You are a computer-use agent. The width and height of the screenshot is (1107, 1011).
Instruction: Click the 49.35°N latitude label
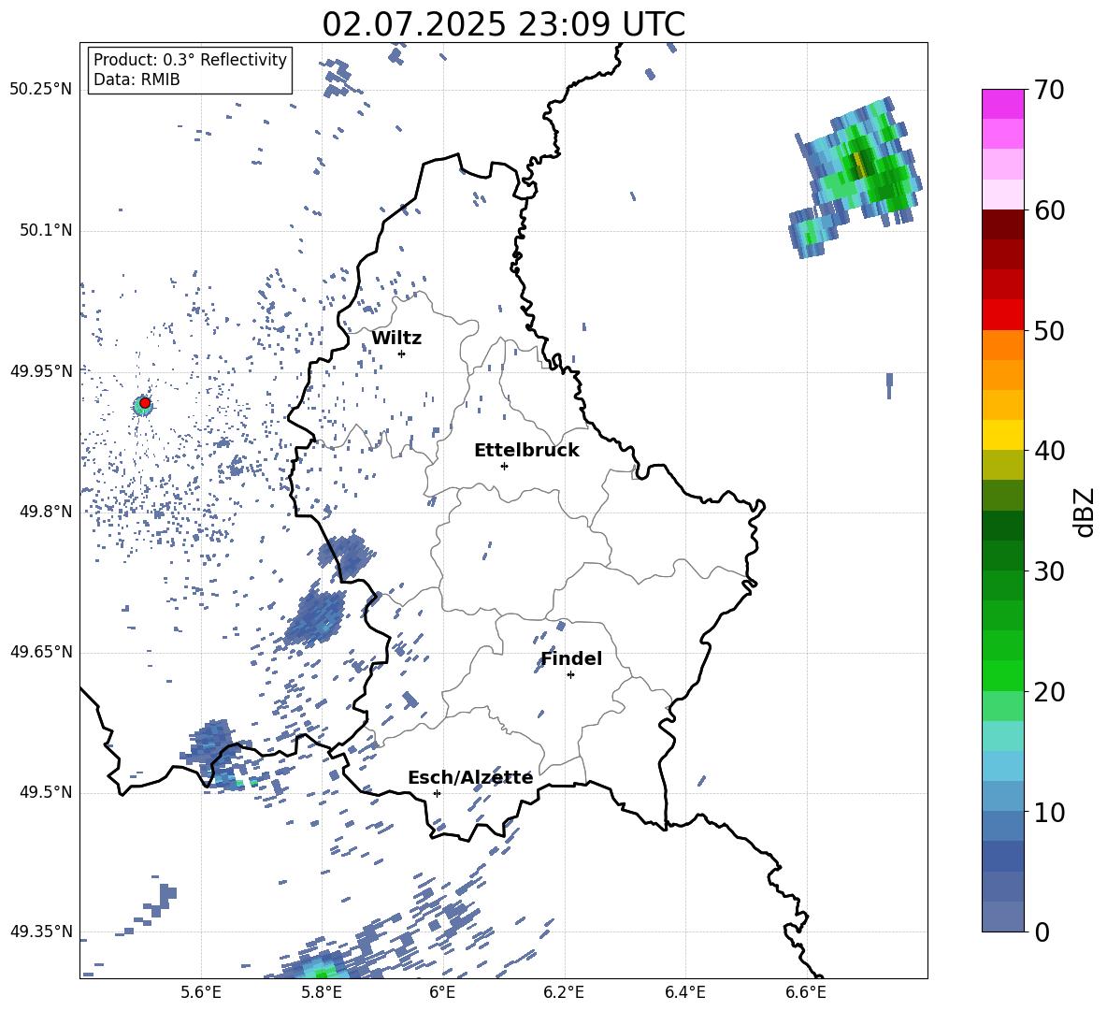(x=40, y=932)
